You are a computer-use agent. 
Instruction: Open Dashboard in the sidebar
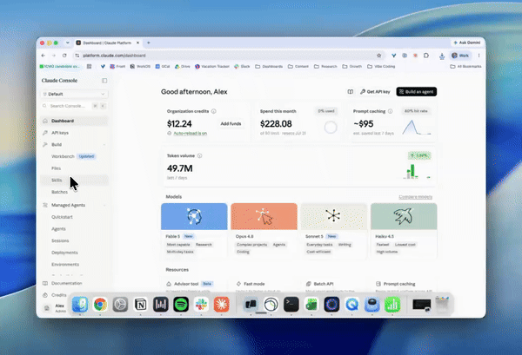click(x=74, y=121)
